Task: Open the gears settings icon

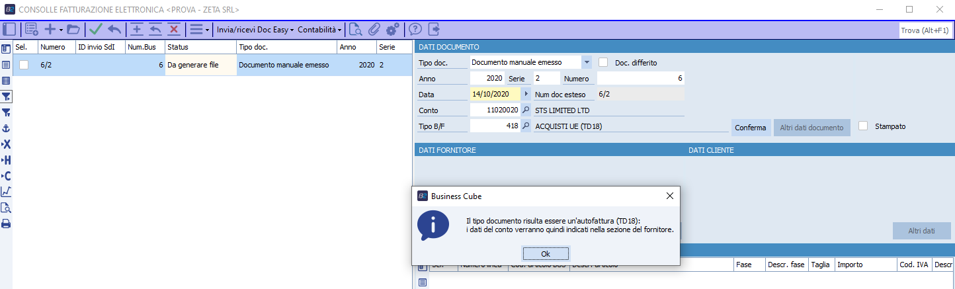Action: (x=393, y=29)
